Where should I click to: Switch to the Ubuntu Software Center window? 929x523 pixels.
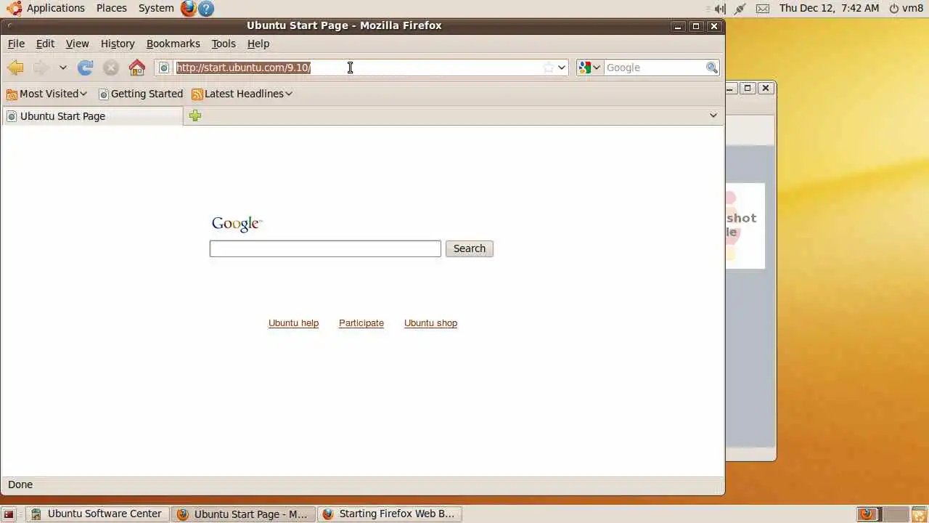97,514
